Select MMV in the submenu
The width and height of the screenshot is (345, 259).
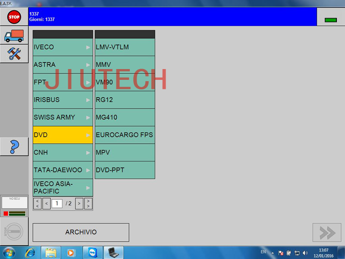[125, 65]
